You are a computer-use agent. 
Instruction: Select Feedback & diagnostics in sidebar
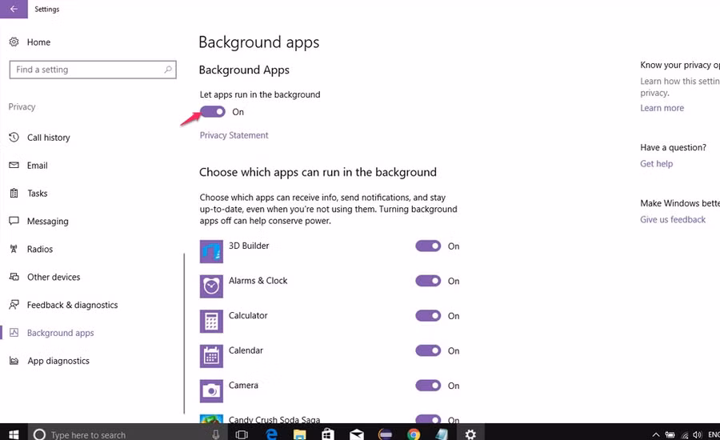coord(72,305)
